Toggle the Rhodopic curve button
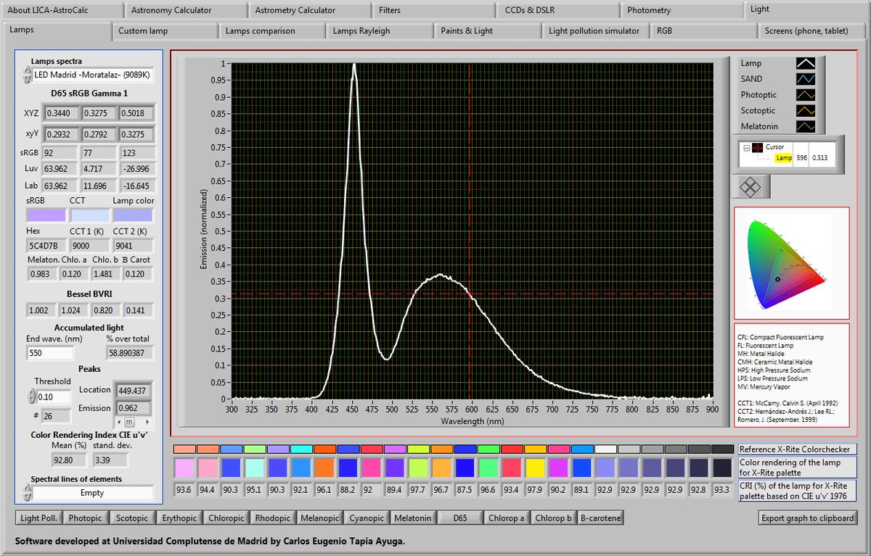 tap(273, 518)
